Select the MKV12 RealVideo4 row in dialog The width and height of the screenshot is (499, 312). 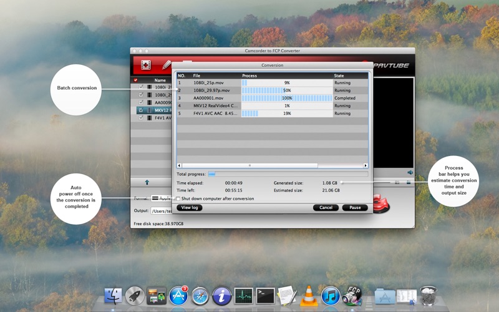pos(272,105)
